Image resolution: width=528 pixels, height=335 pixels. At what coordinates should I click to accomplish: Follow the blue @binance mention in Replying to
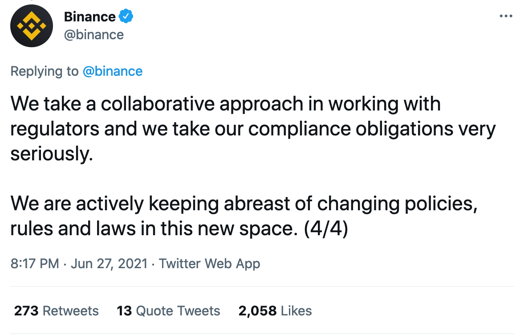click(113, 71)
